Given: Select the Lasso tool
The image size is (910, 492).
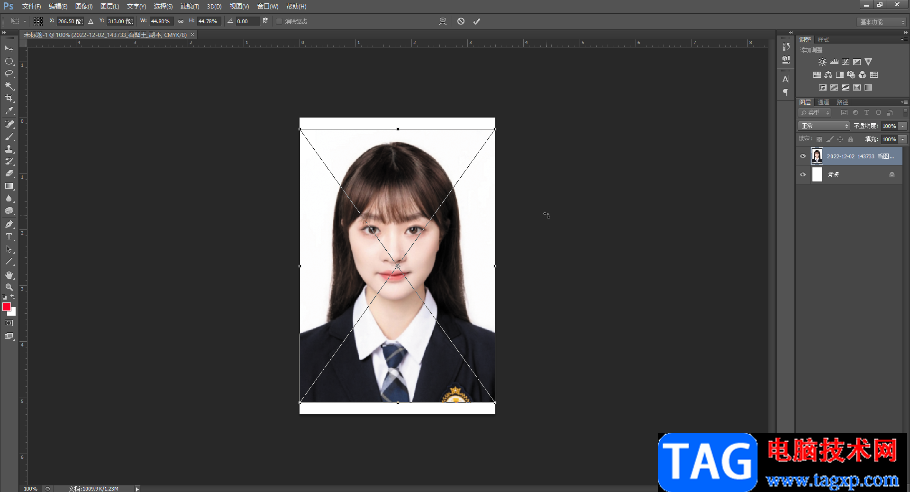Looking at the screenshot, I should (x=9, y=73).
